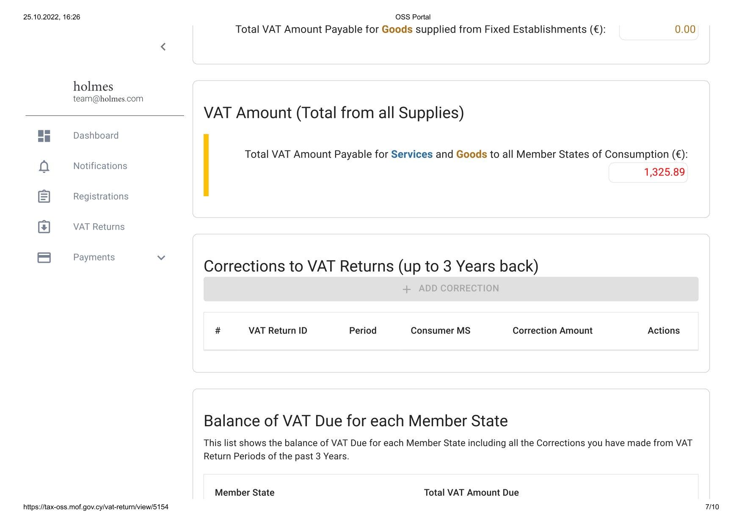Click the Registrations clipboard icon
Image resolution: width=742 pixels, height=524 pixels.
44,197
